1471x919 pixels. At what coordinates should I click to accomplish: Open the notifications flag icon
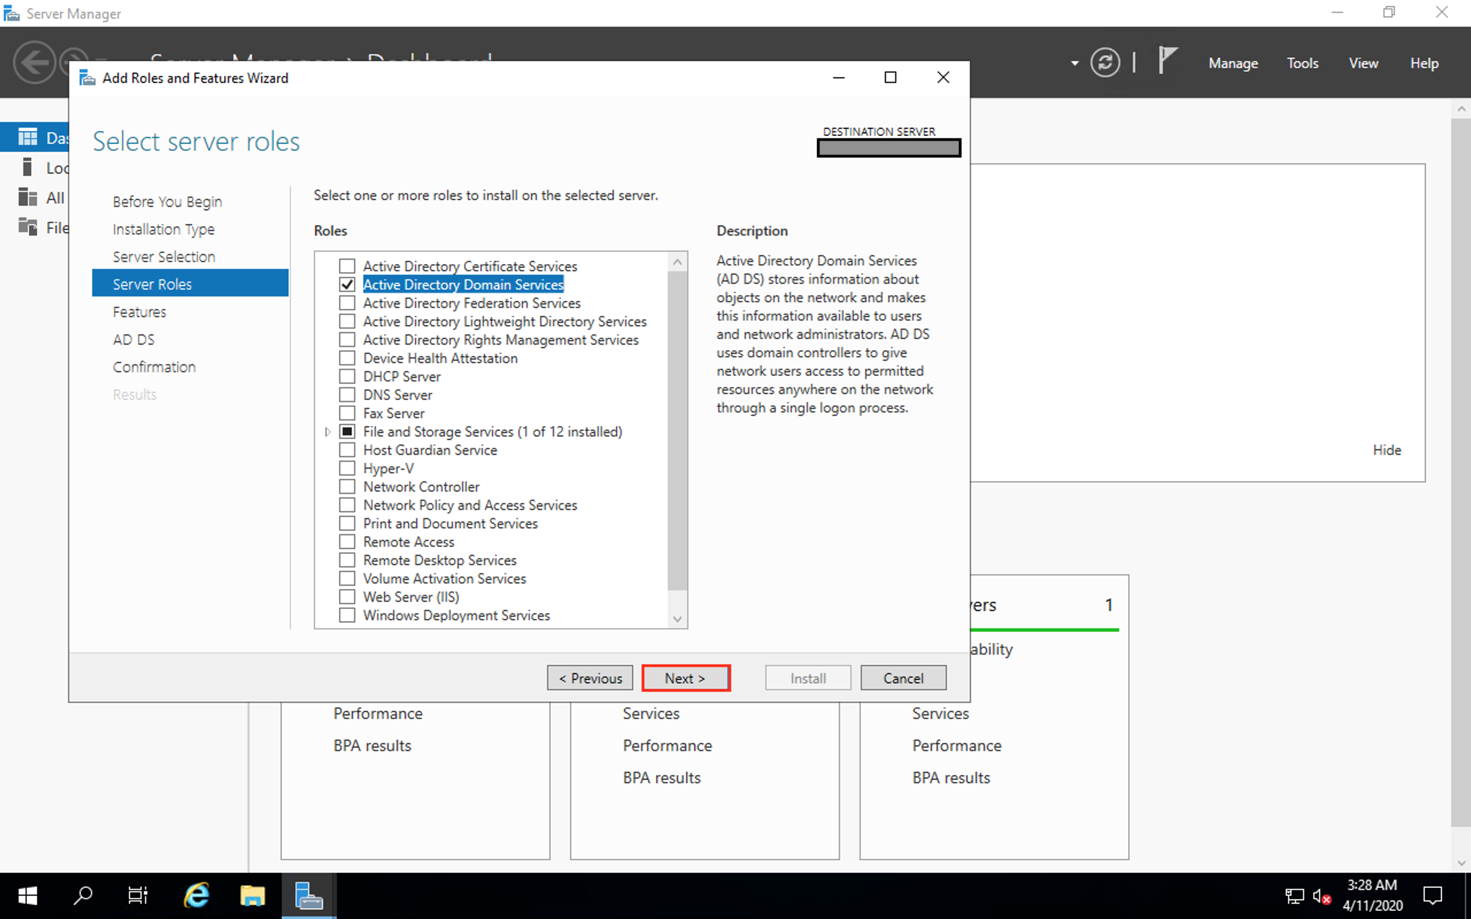click(x=1167, y=61)
